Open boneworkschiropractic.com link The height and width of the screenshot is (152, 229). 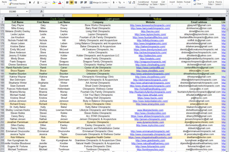click(x=150, y=25)
